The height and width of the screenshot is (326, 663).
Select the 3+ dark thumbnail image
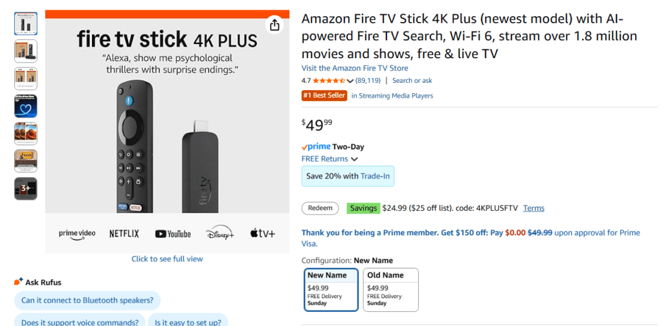tap(26, 189)
